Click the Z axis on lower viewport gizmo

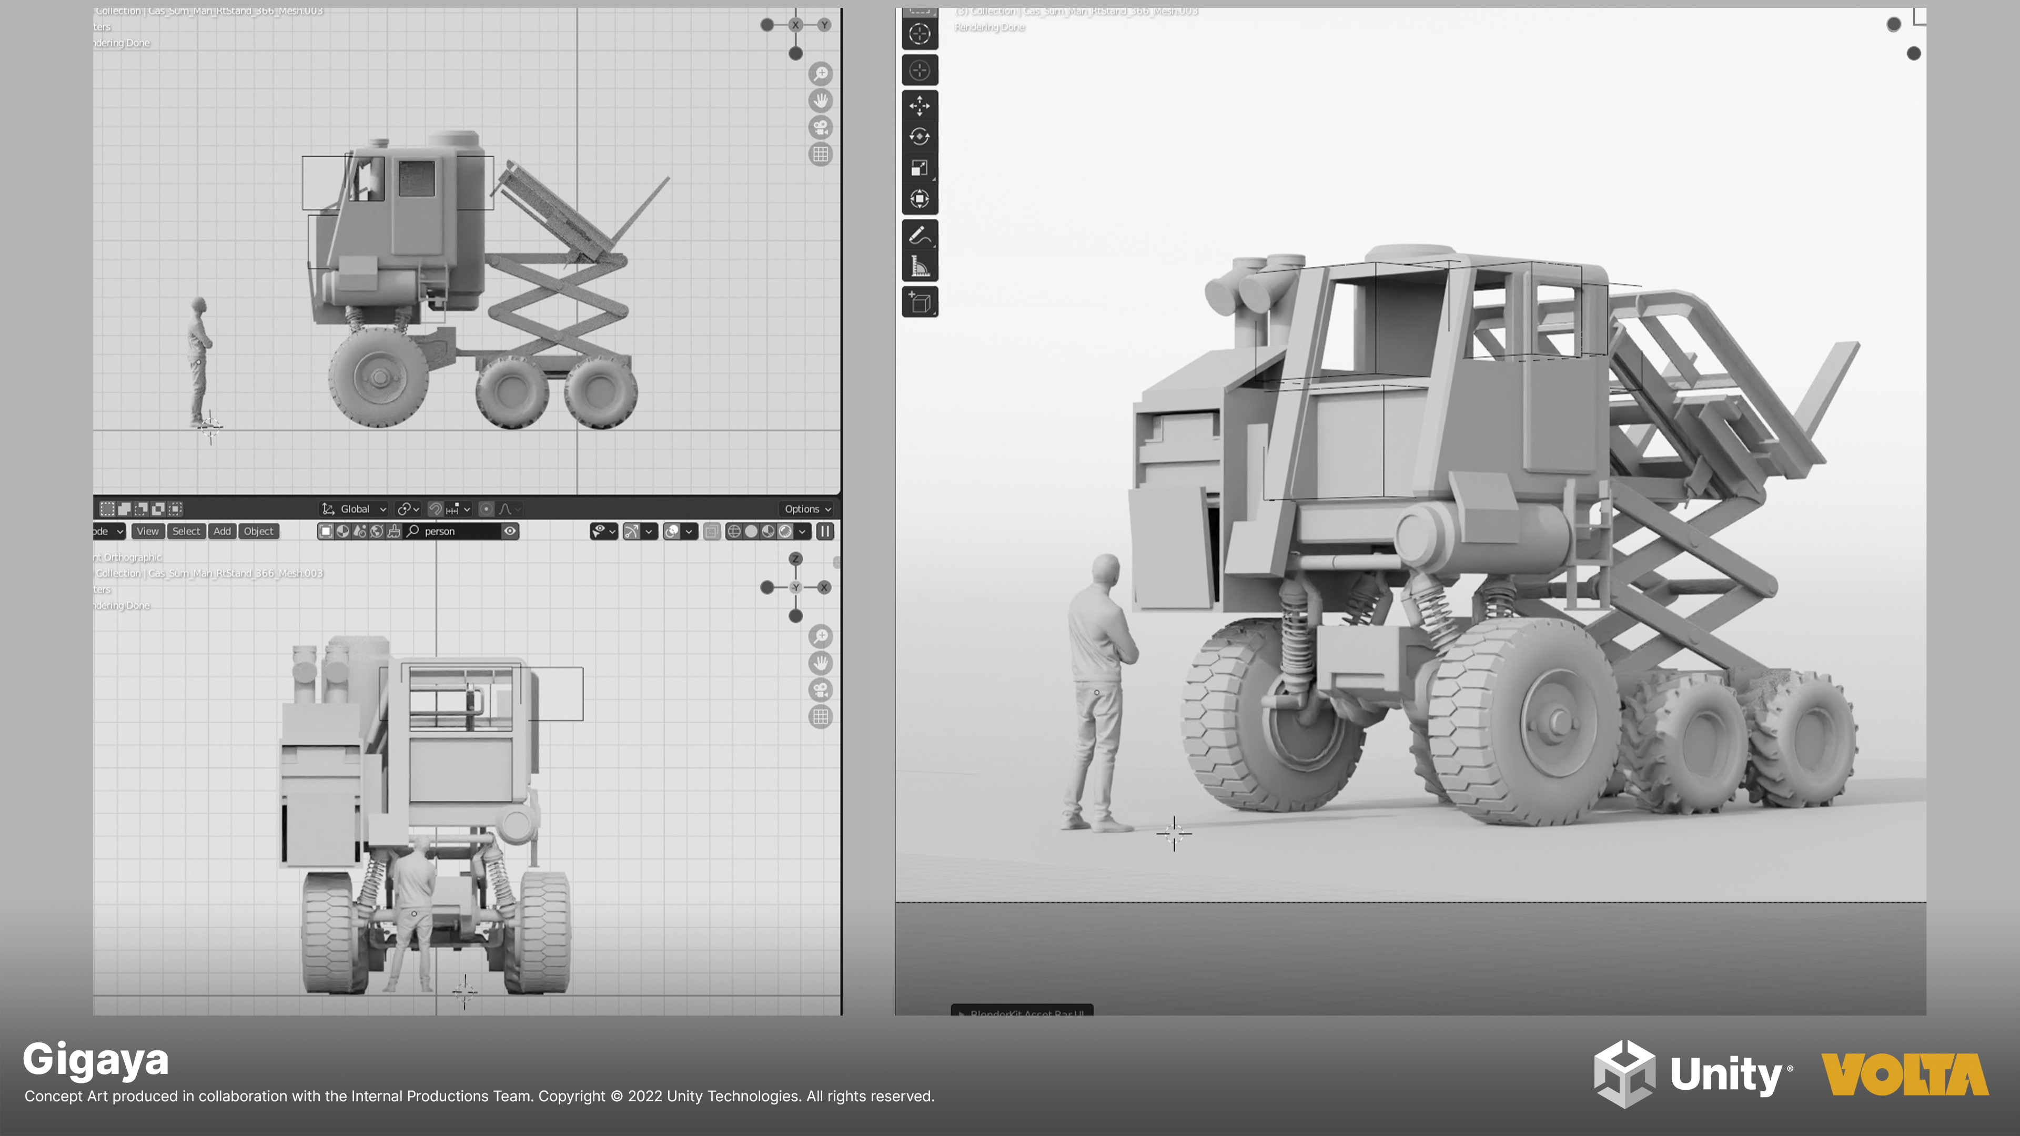[x=796, y=559]
